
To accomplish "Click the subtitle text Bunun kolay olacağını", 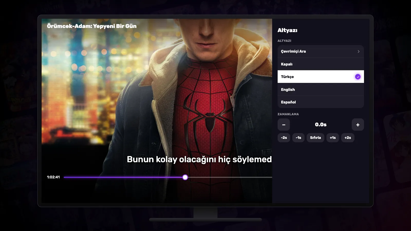I will pyautogui.click(x=171, y=159).
